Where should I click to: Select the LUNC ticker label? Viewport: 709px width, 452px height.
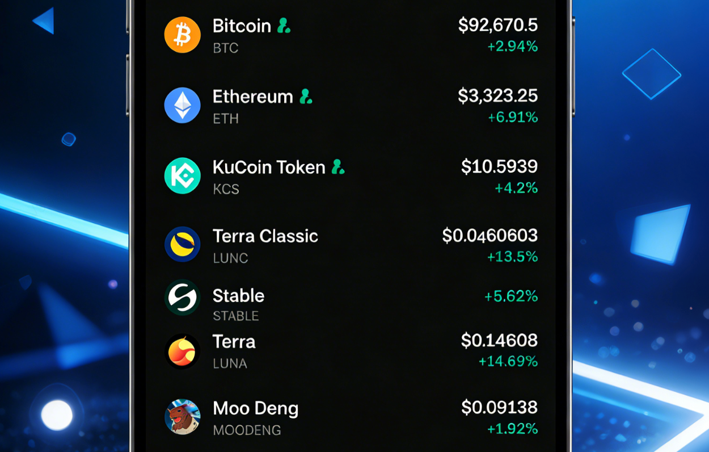tap(230, 258)
